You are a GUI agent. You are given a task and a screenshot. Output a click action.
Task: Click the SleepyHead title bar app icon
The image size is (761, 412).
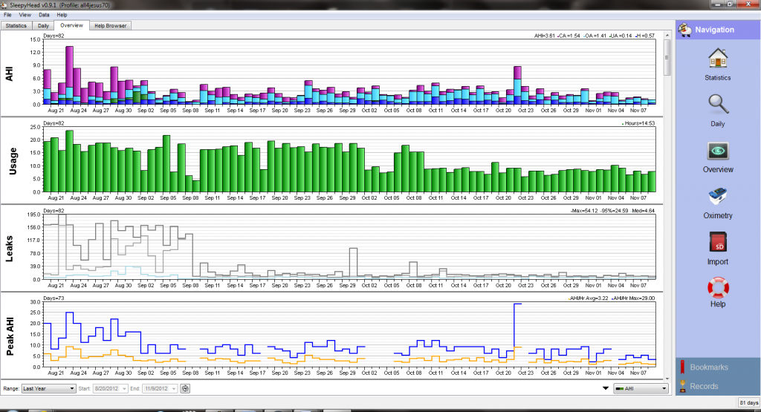click(x=4, y=5)
